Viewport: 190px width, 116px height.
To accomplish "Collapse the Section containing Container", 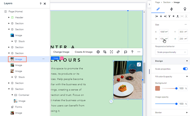I will pyautogui.click(x=9, y=89).
